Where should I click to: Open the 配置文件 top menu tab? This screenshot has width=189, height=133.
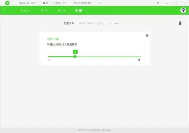tap(60, 3)
